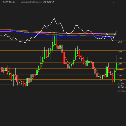Click the Weekly Charts title text
The width and height of the screenshot is (126, 126).
[x=9, y=2]
